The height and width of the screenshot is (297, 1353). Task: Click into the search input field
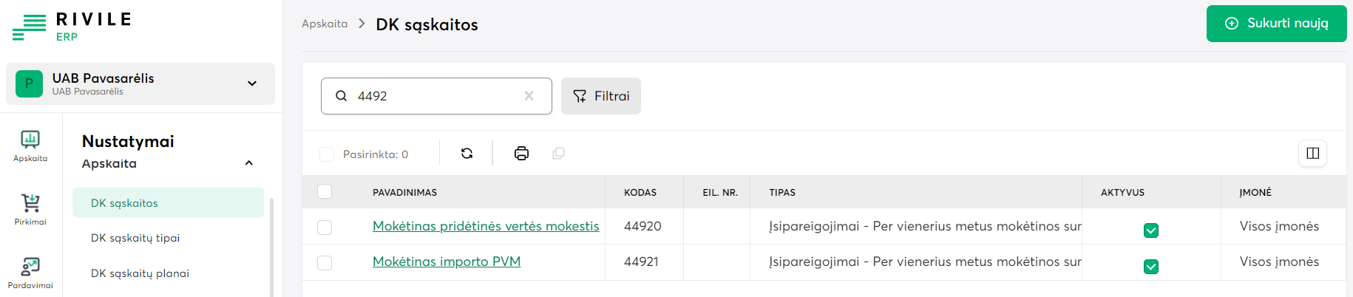tap(436, 96)
